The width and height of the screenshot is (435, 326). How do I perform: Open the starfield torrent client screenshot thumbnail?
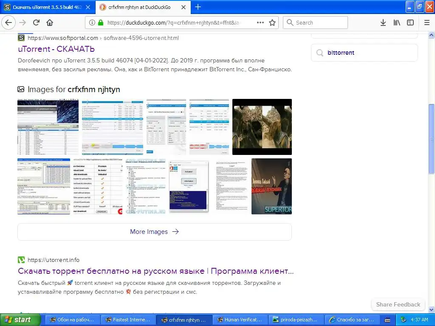(48, 126)
